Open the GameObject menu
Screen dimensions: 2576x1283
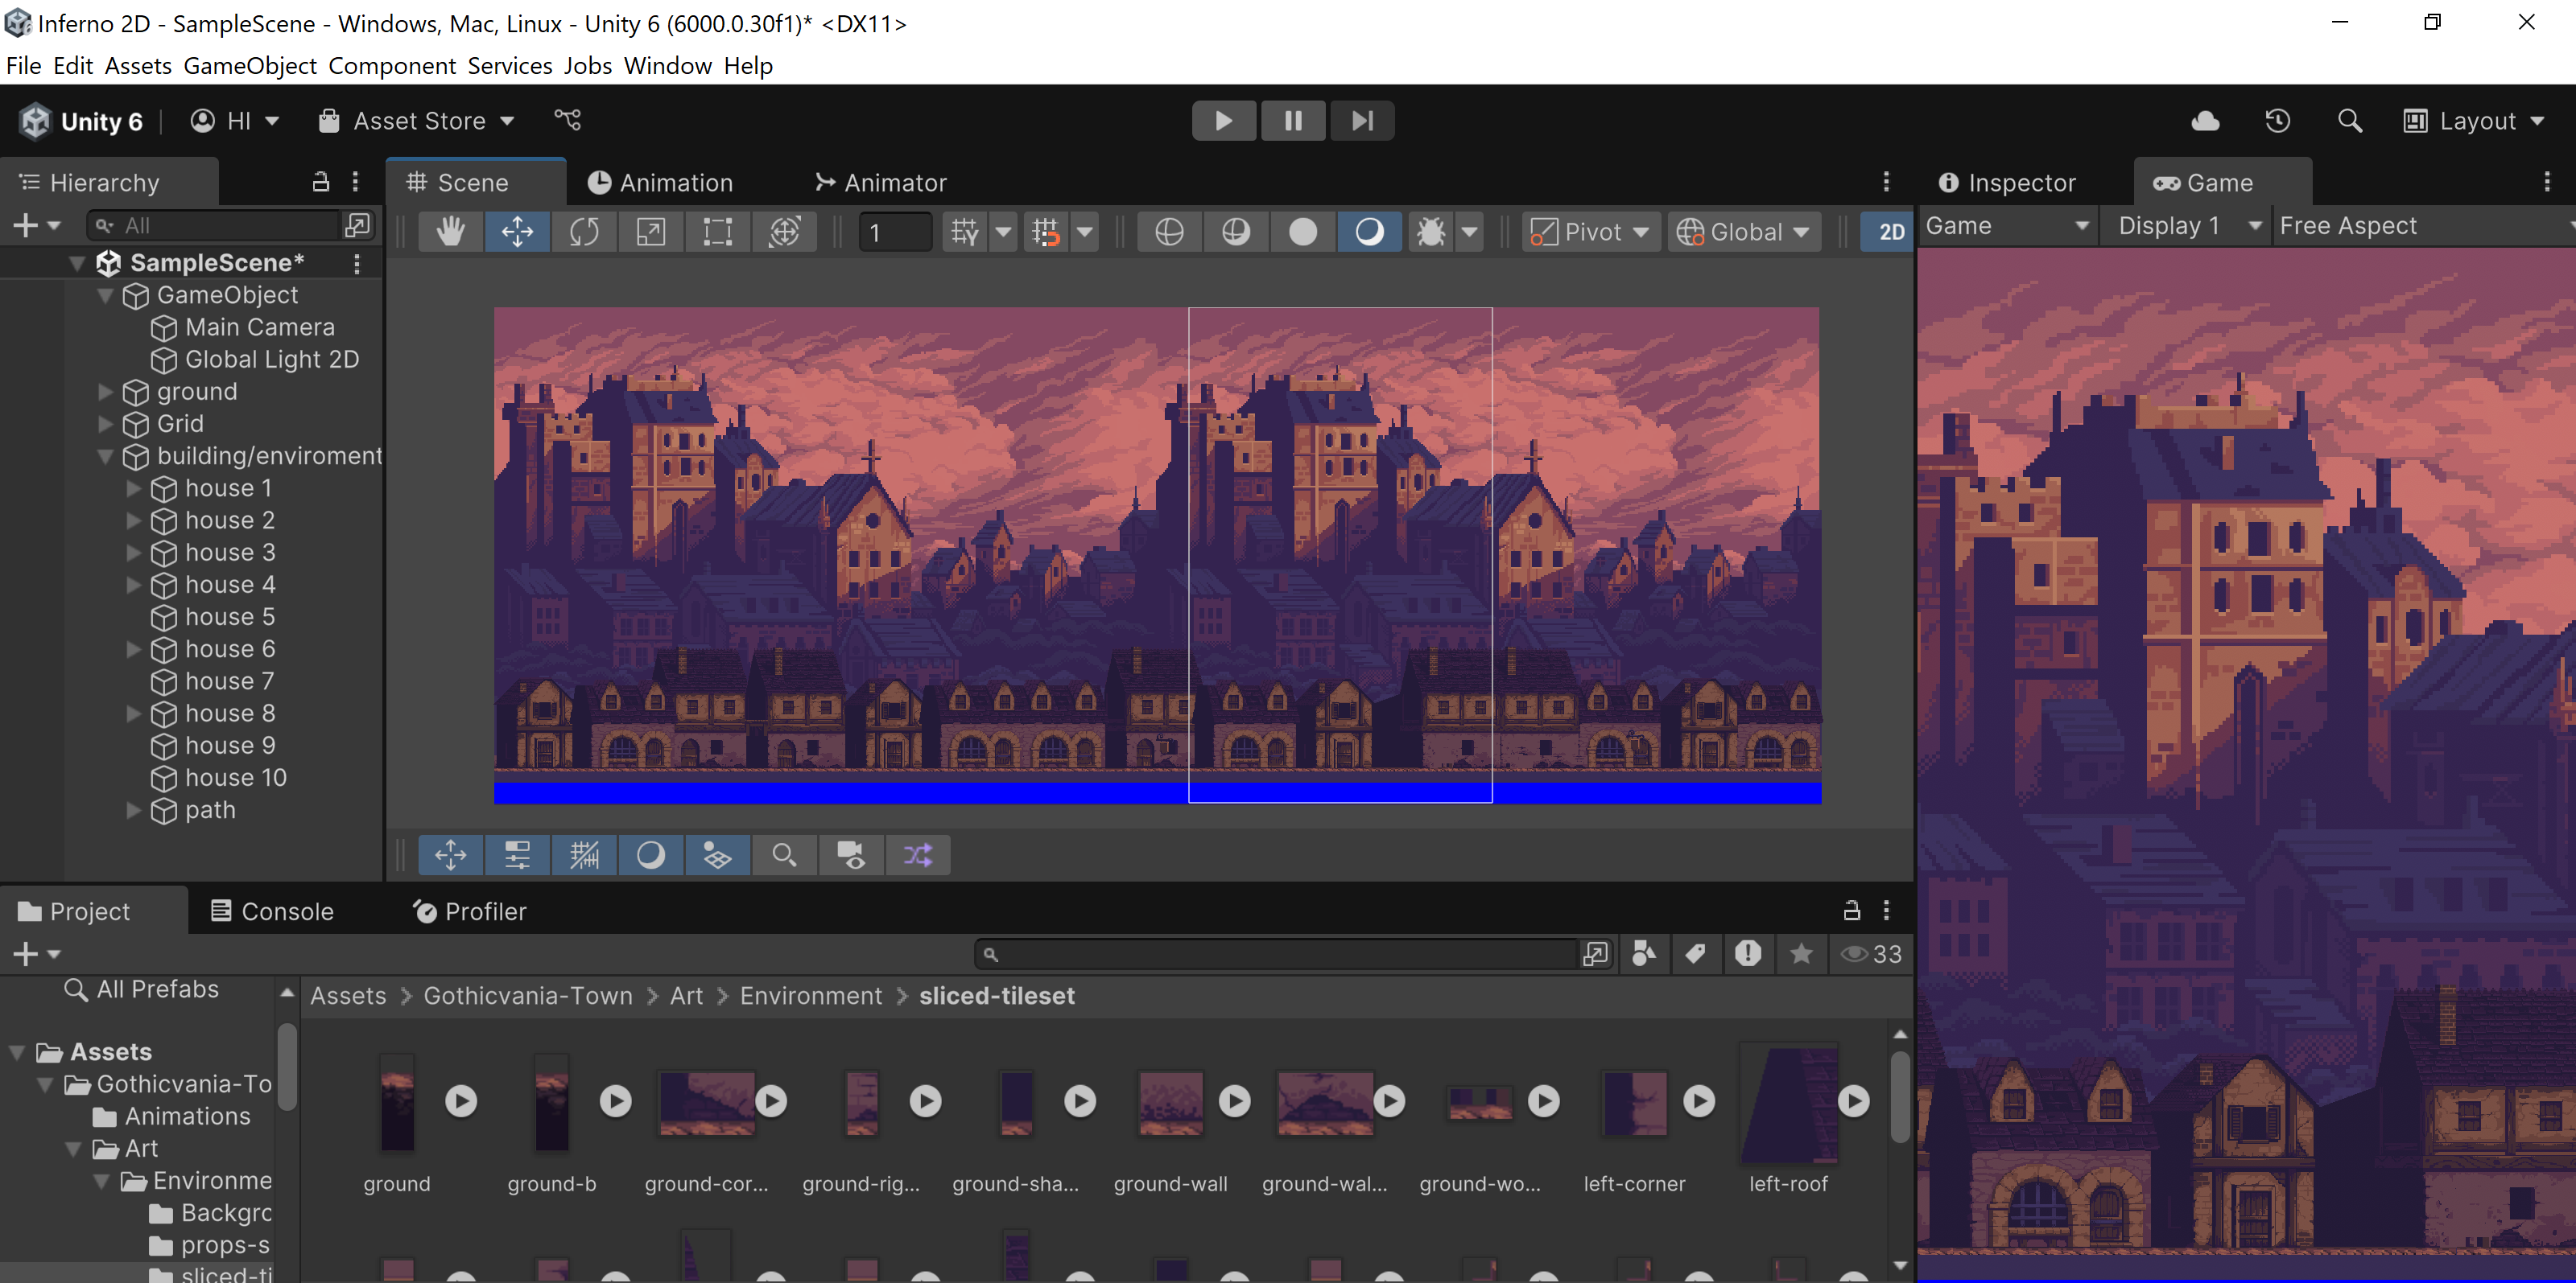(x=250, y=66)
